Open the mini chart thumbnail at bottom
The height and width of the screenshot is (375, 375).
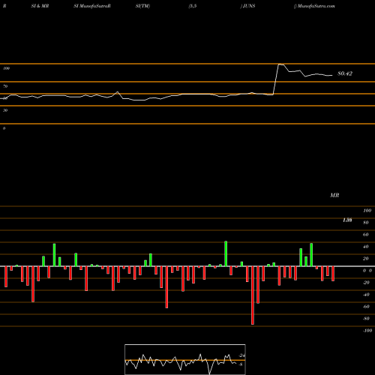click(x=185, y=359)
